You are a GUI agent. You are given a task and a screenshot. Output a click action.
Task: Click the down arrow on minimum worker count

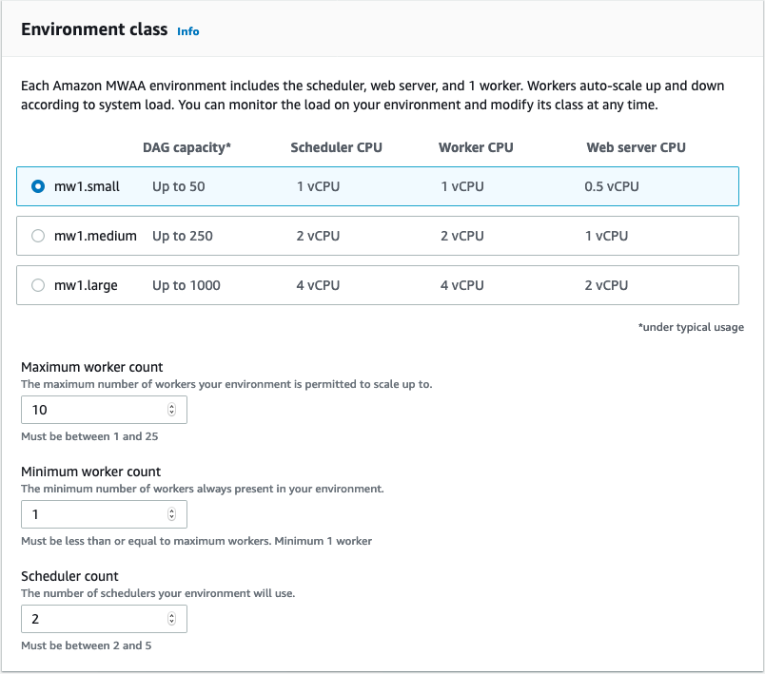point(172,518)
